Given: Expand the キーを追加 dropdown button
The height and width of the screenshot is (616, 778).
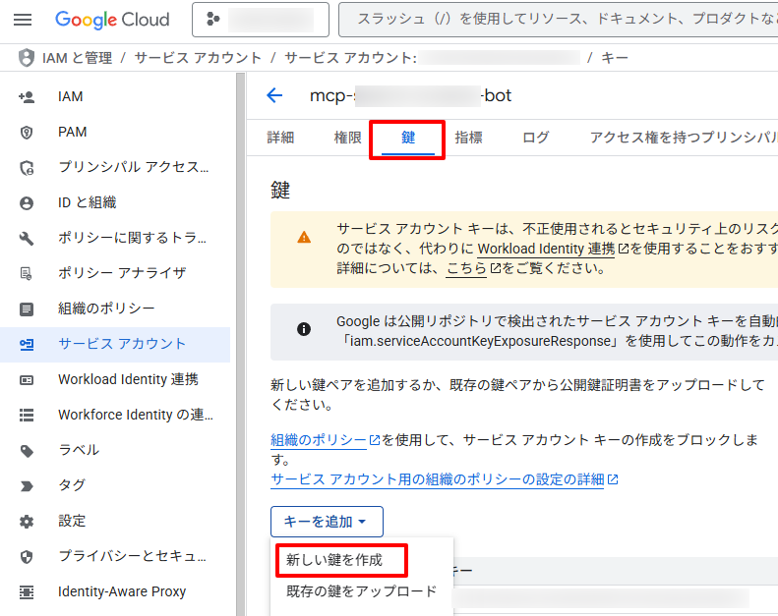Looking at the screenshot, I should coord(327,522).
